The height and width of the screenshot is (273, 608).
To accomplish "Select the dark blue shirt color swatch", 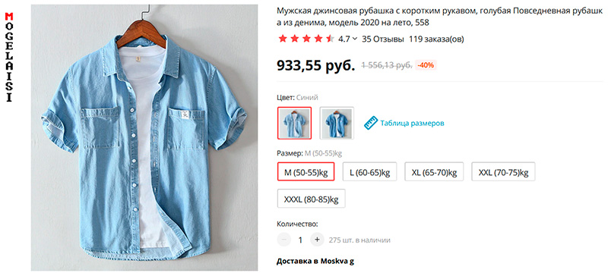I will pos(337,123).
